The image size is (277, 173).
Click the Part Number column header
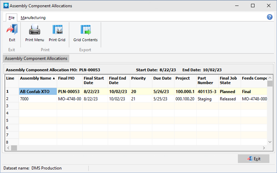(x=208, y=81)
